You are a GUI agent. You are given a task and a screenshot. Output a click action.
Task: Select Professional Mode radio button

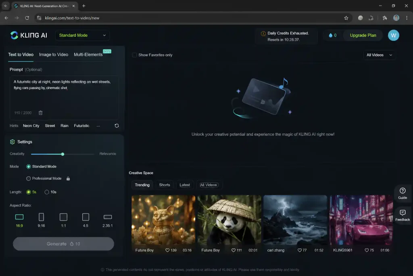tap(29, 179)
